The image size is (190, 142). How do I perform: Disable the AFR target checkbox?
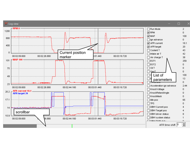148,47
